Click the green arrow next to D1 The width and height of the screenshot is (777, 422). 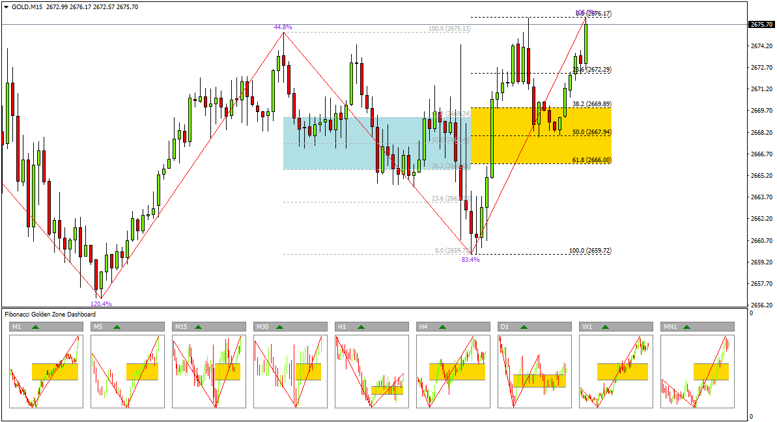click(524, 326)
